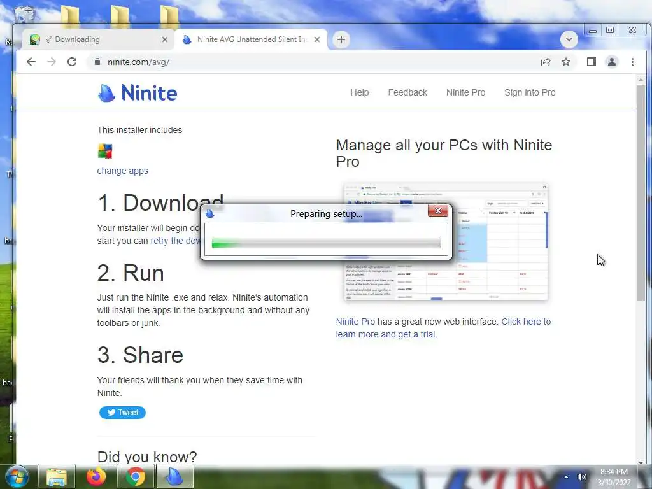Click Sign into Pro
652x489 pixels.
[x=530, y=92]
